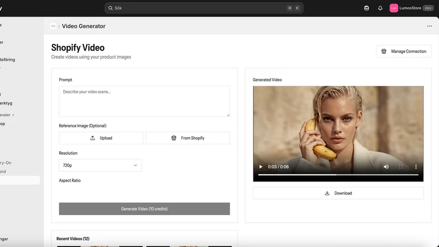Open the storefront icon beside the bell
439x247 pixels.
pos(367,8)
